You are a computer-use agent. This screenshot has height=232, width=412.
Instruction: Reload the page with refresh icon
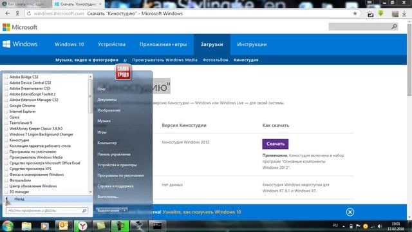[x=29, y=14]
